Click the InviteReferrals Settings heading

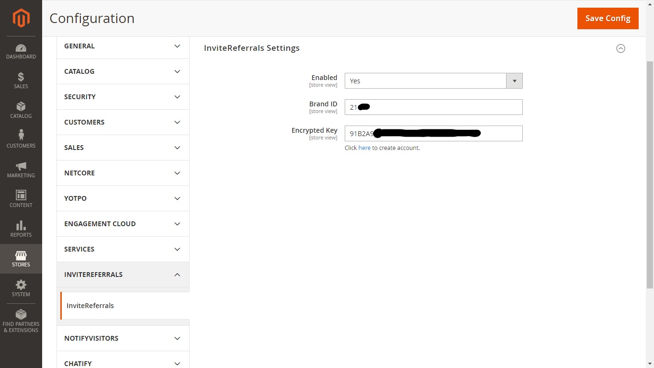point(252,48)
